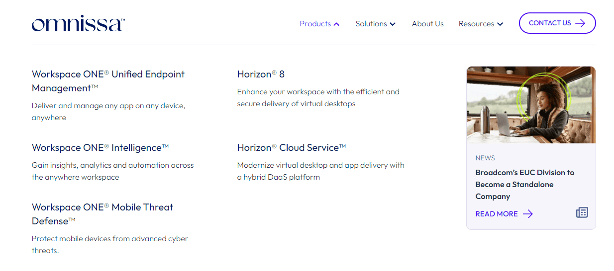The image size is (614, 271).
Task: Select the Products menu label
Action: (315, 24)
